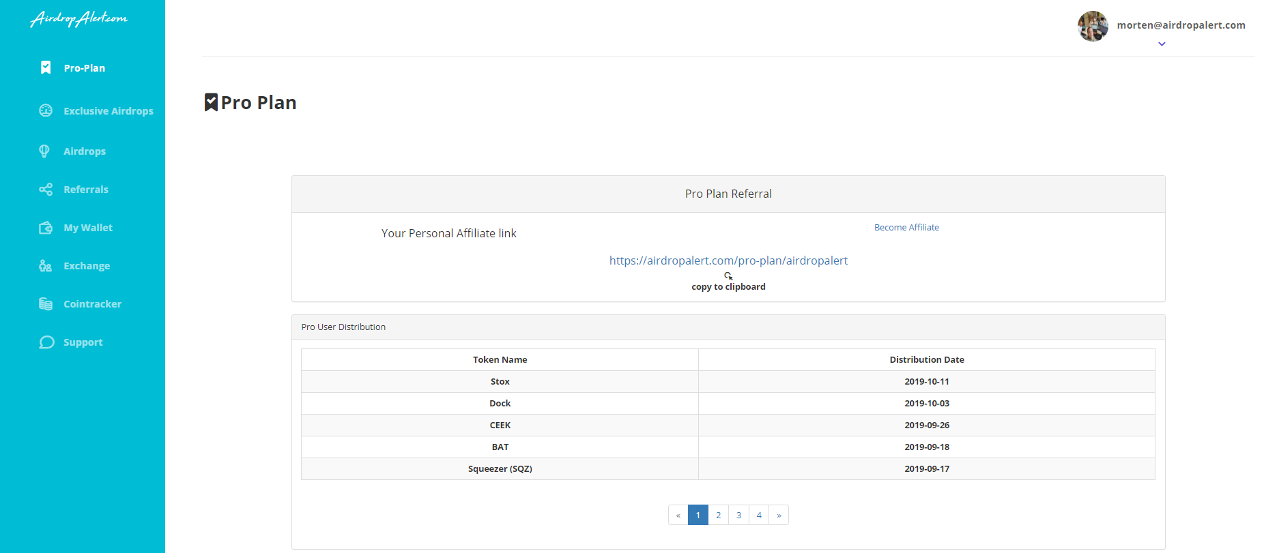Image resolution: width=1264 pixels, height=553 pixels.
Task: Go to pagination page 3
Action: pos(738,515)
